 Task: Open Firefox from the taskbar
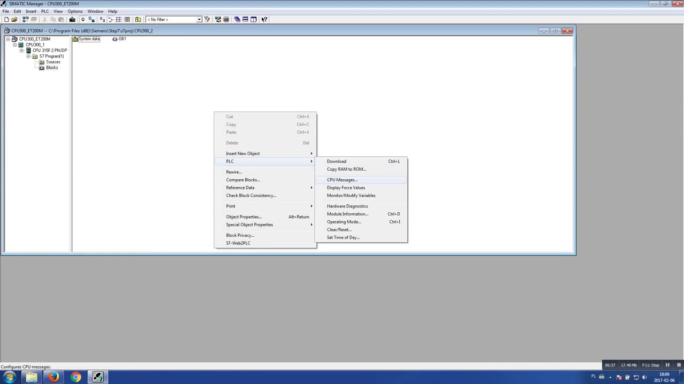(x=53, y=377)
